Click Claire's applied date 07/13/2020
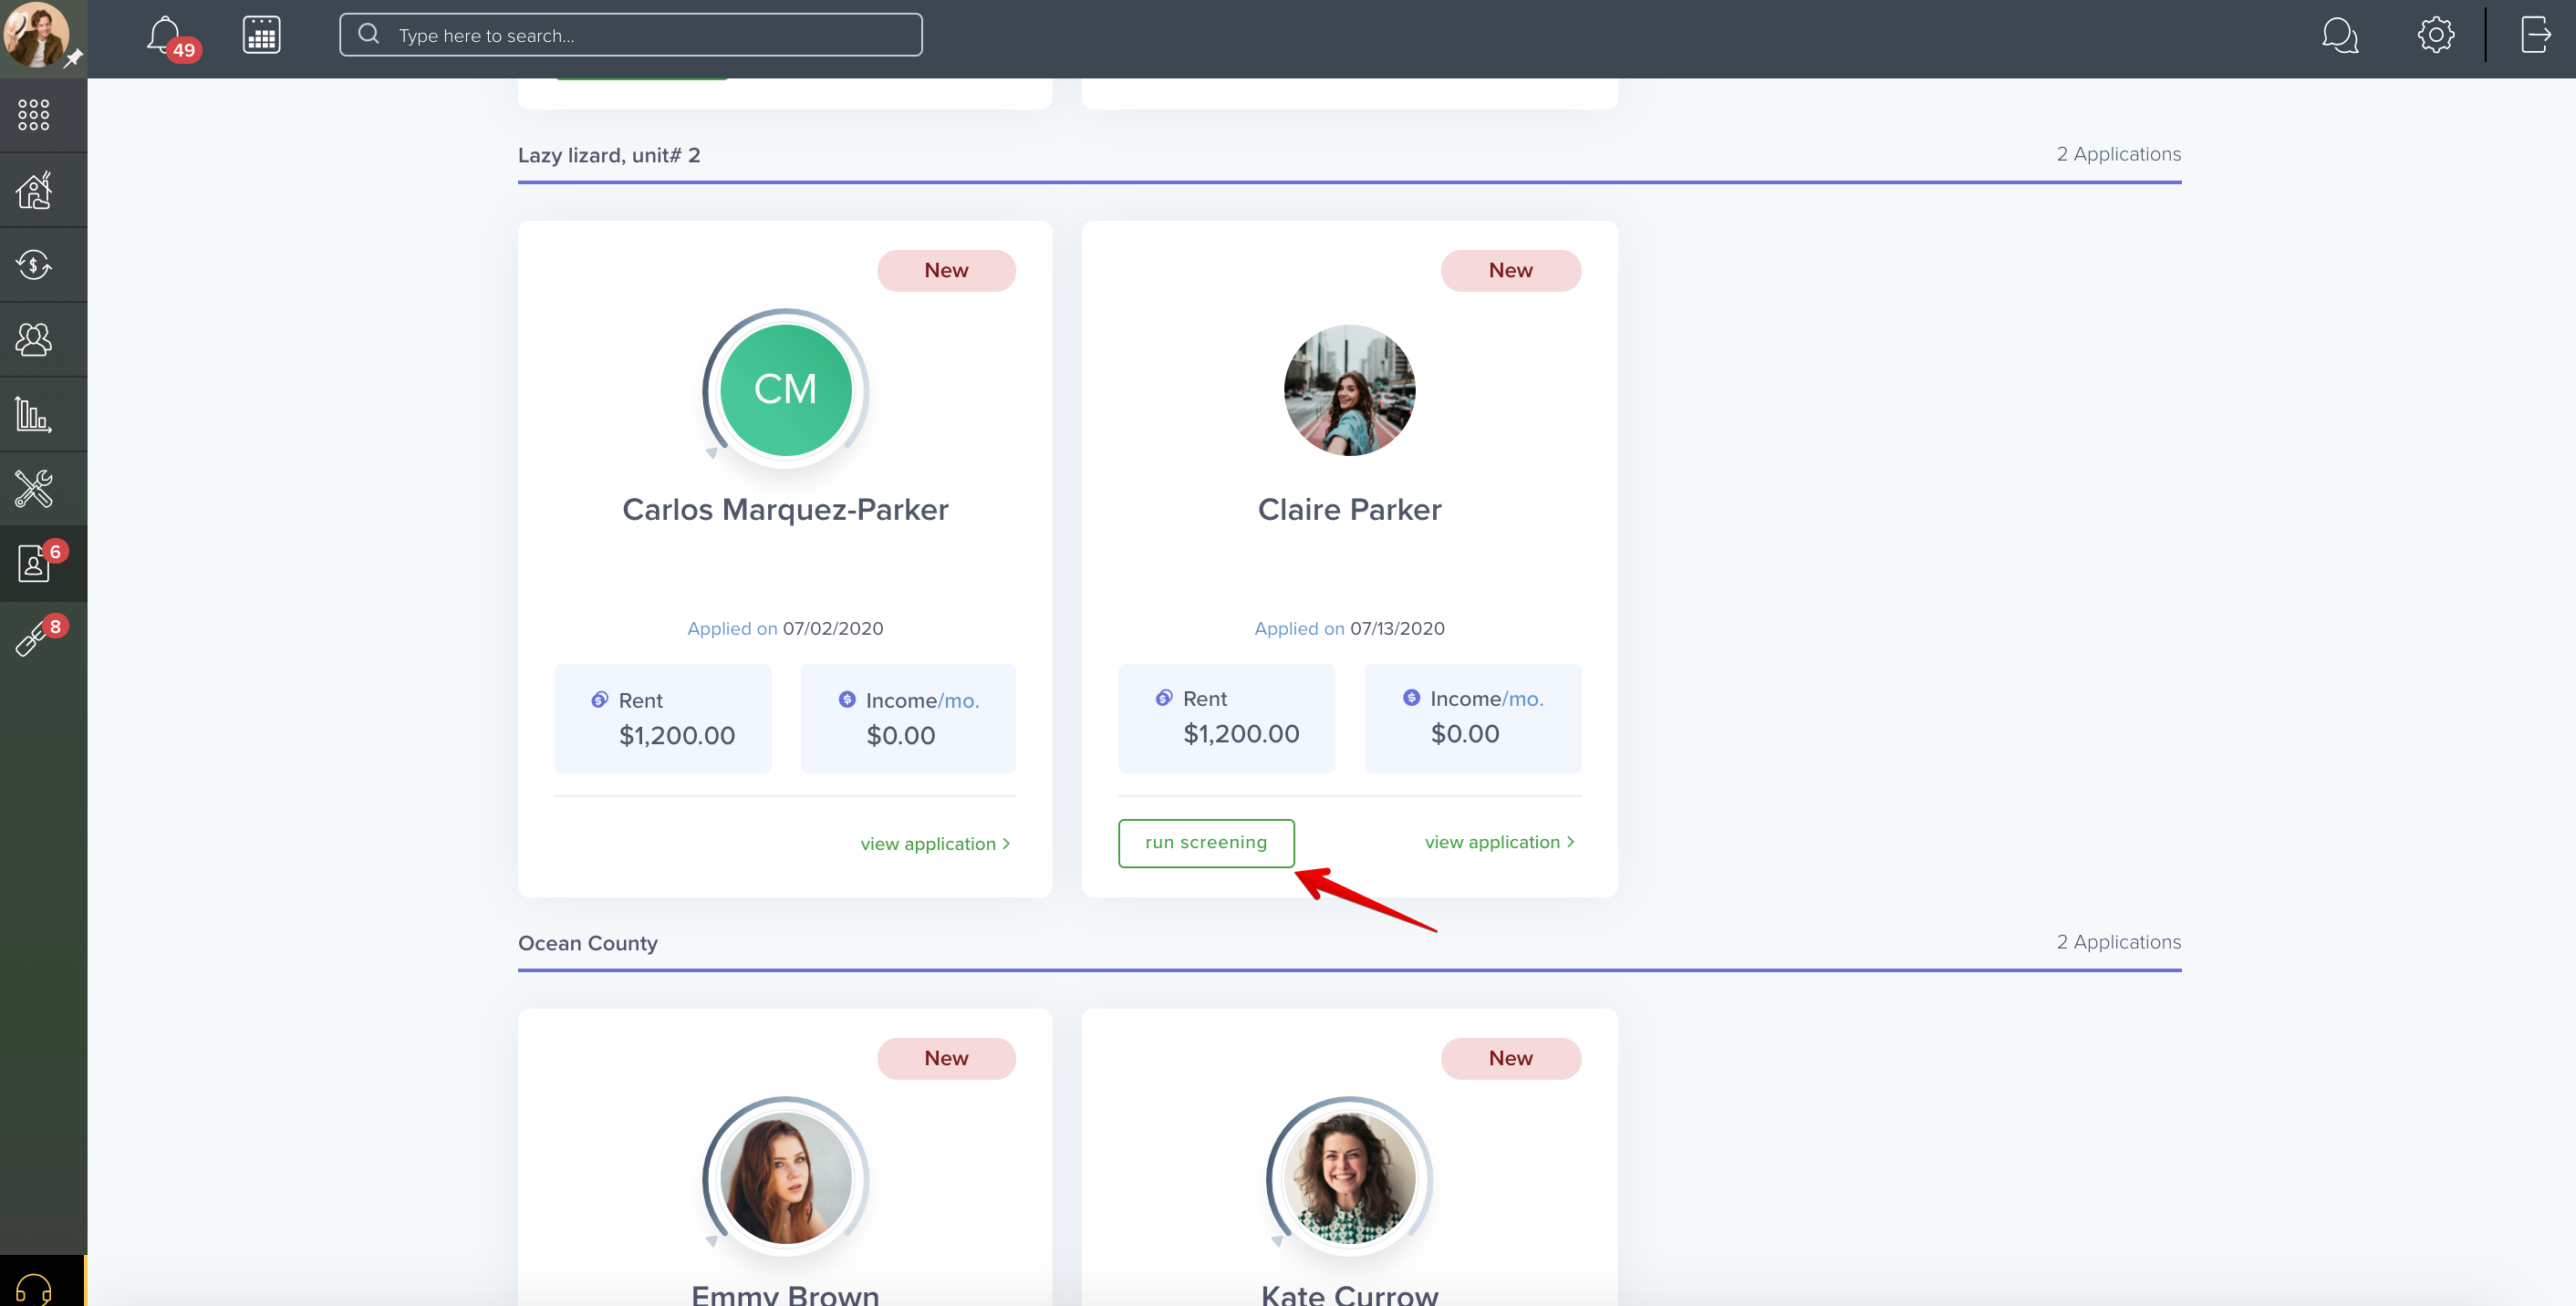2576x1306 pixels. pyautogui.click(x=1397, y=628)
